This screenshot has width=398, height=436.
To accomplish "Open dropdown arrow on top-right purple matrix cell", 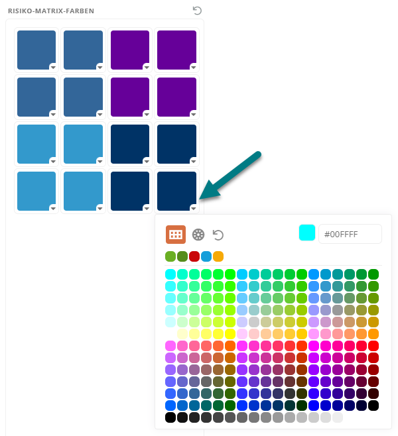I will tap(193, 67).
